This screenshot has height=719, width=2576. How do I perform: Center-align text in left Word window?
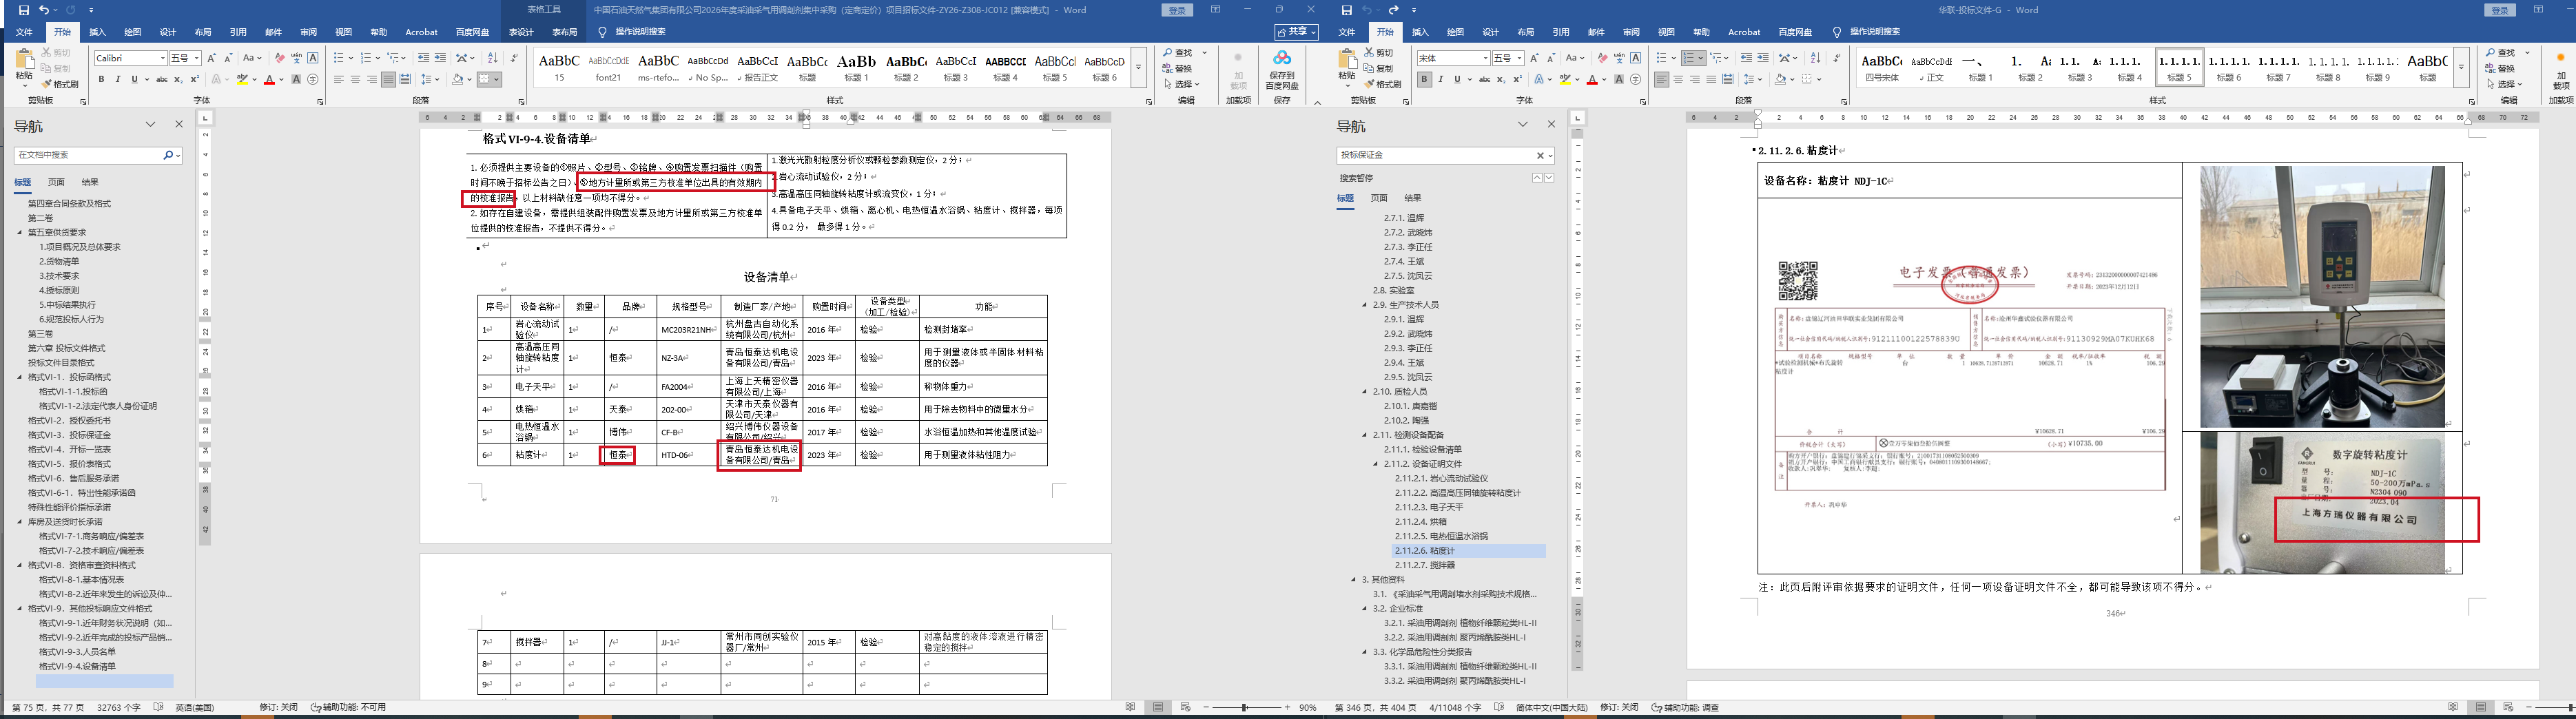[355, 79]
